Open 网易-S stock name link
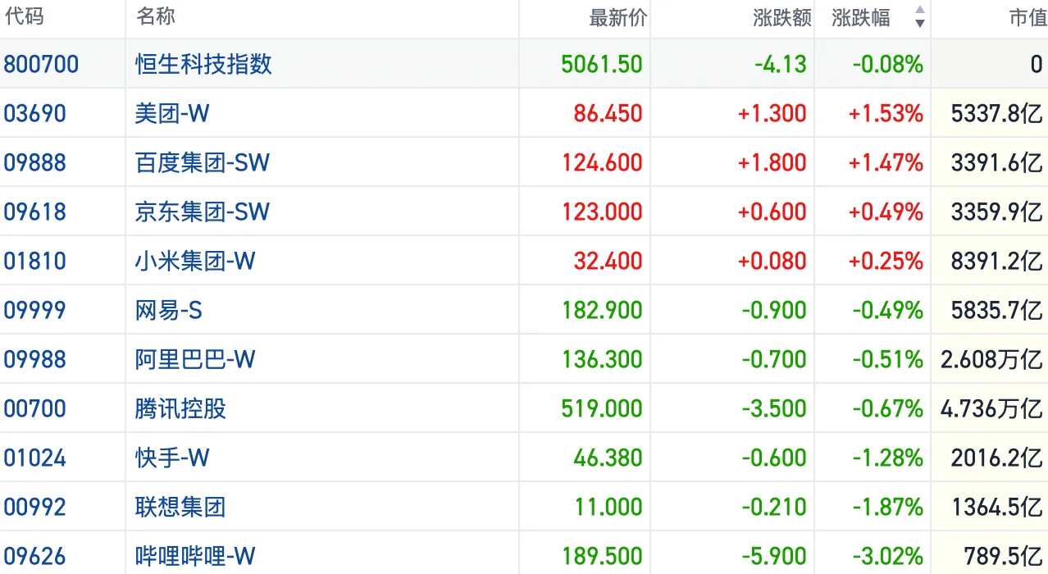The width and height of the screenshot is (1048, 574). (x=168, y=310)
